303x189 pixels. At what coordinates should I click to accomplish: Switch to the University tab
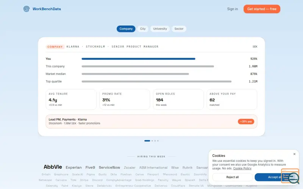(x=160, y=29)
